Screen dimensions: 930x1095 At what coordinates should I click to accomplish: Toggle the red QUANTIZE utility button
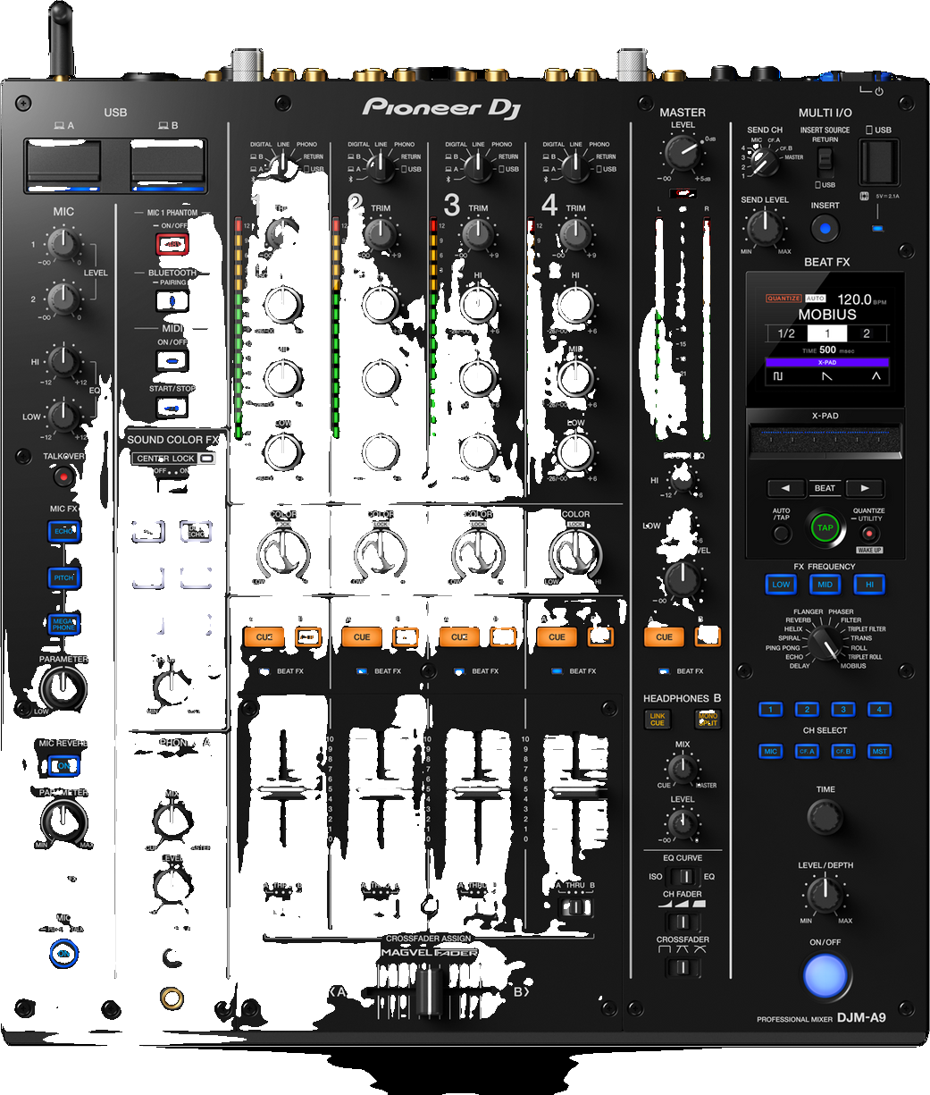[x=868, y=534]
